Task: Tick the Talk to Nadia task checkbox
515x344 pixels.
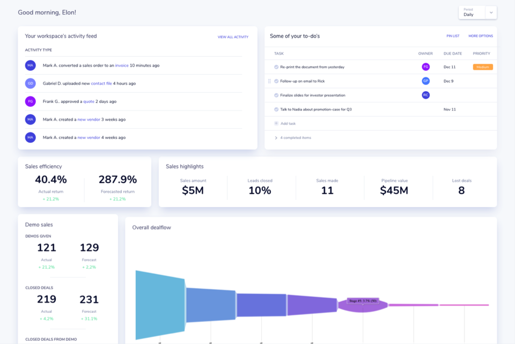Action: click(x=276, y=109)
